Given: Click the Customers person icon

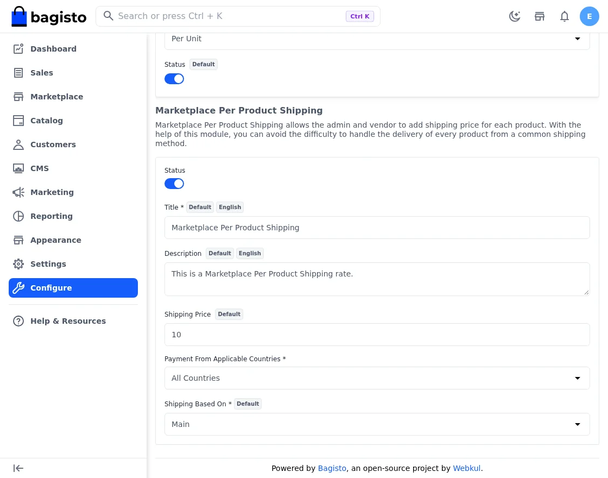Looking at the screenshot, I should pos(18,144).
